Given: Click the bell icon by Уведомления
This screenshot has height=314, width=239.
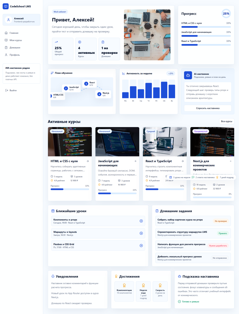Looking at the screenshot, I should click(x=53, y=276).
